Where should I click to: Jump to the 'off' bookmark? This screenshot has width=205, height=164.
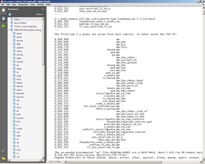click(18, 143)
